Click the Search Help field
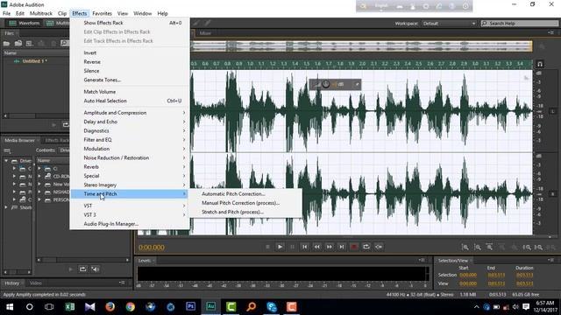This screenshot has height=315, width=561. click(x=520, y=24)
